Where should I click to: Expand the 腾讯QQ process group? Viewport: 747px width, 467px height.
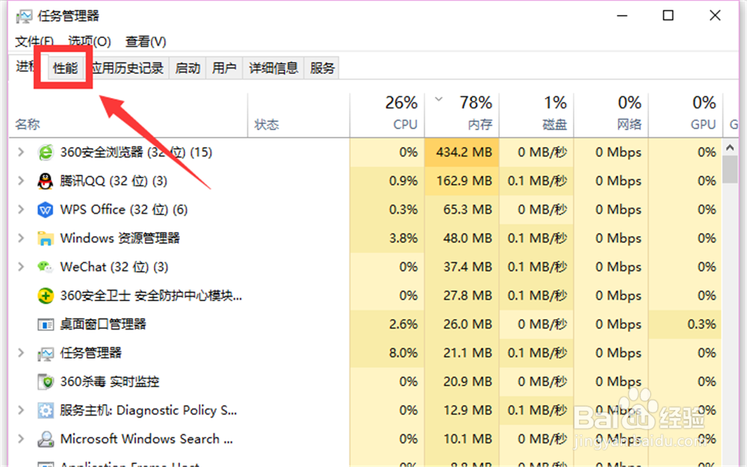[x=21, y=181]
